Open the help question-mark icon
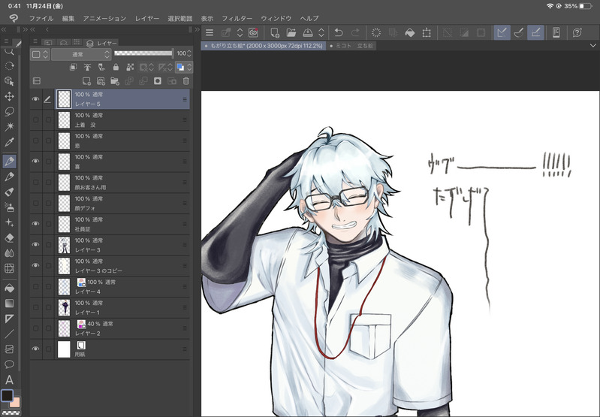Screen dimensions: 600x417 click(577, 32)
